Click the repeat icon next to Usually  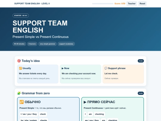click(x=20, y=68)
